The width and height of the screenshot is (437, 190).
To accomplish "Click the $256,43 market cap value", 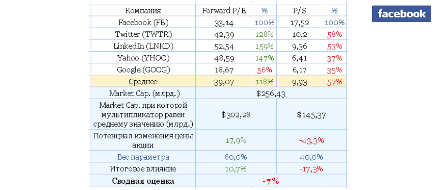I will [271, 93].
